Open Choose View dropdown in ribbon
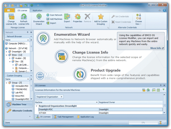This screenshot has width=171, height=129. pos(138,19)
